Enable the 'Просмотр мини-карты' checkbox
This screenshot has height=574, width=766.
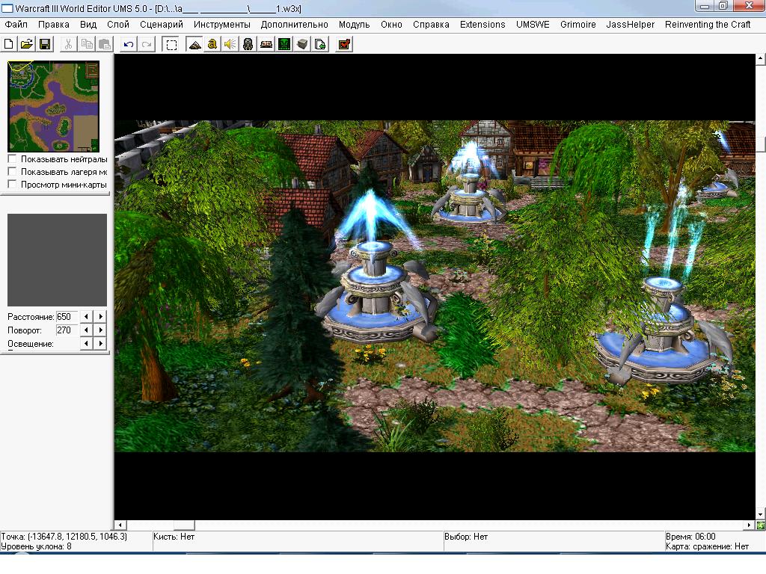point(12,184)
